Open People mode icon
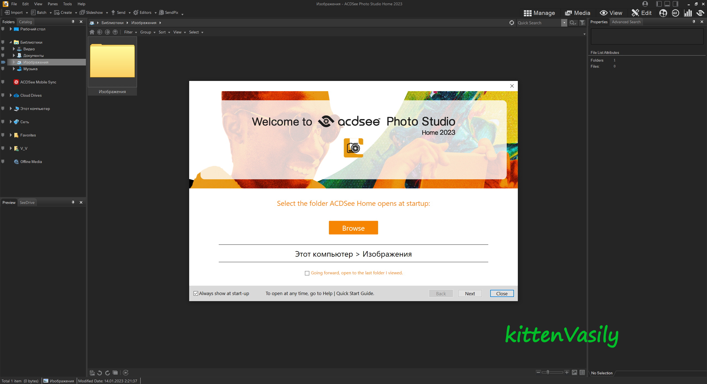Image resolution: width=707 pixels, height=384 pixels. 663,13
